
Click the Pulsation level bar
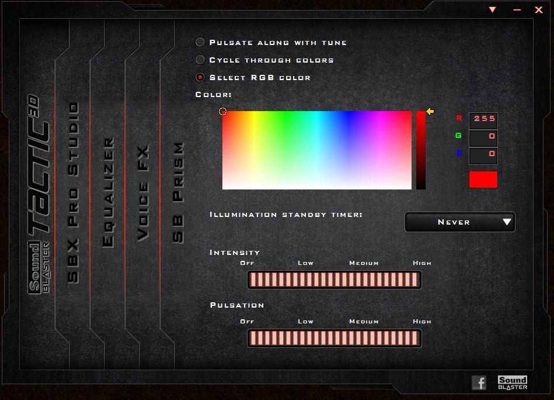pos(335,338)
